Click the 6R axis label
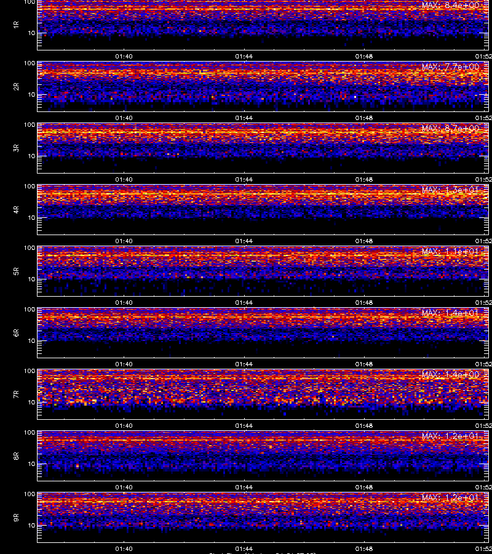Viewport: 492px width, 554px height. point(16,333)
